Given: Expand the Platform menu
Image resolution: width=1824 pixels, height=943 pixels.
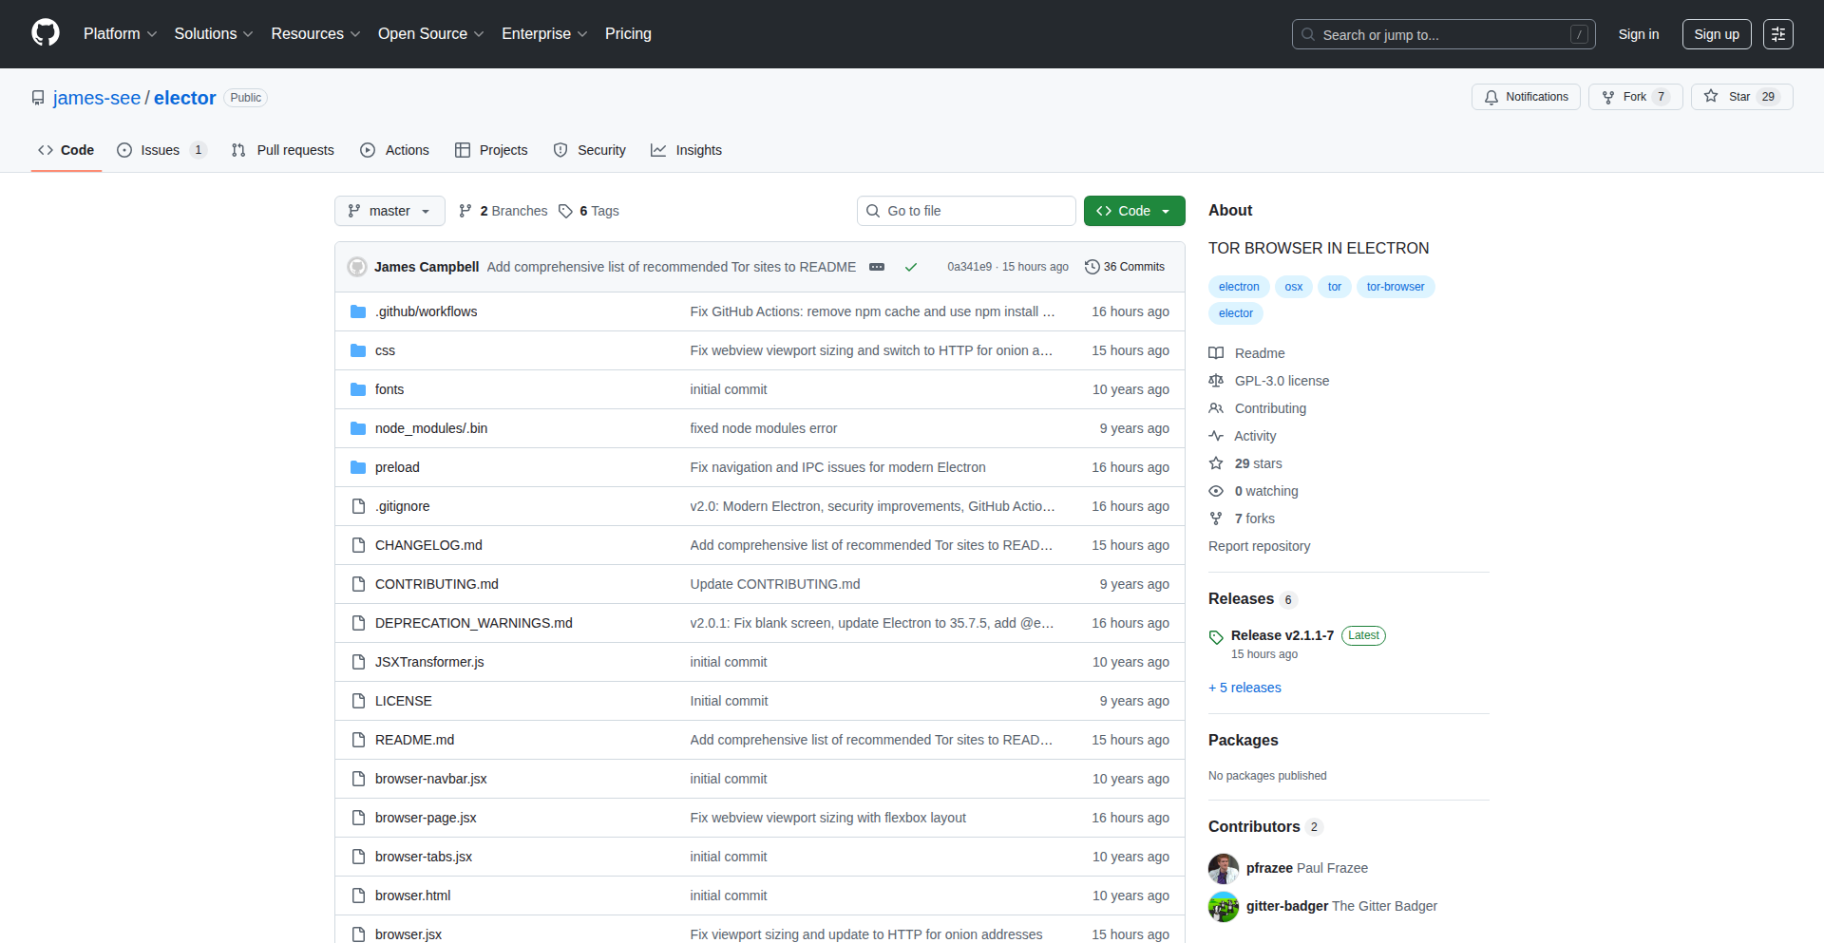Looking at the screenshot, I should click(120, 34).
